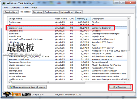Minimize the Task Manager window
Image resolution: width=137 pixels, height=99 pixels.
116,3
